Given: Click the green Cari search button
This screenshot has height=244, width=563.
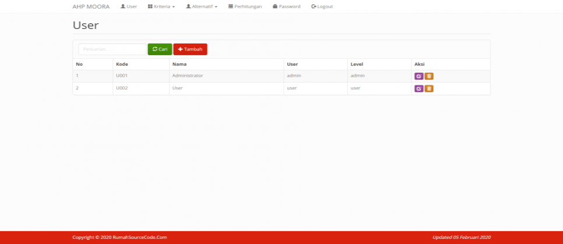Looking at the screenshot, I should (160, 49).
